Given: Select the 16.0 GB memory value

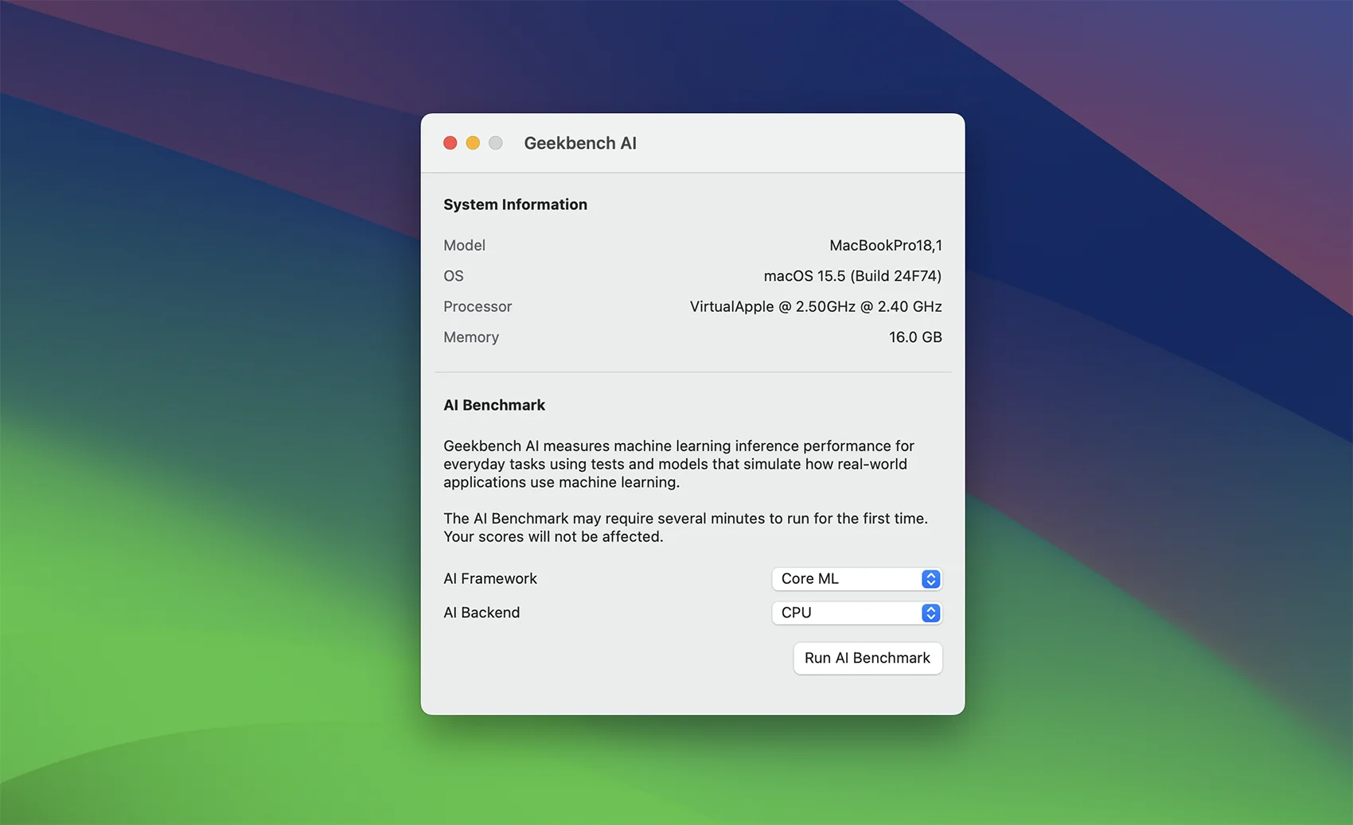Looking at the screenshot, I should [x=915, y=337].
